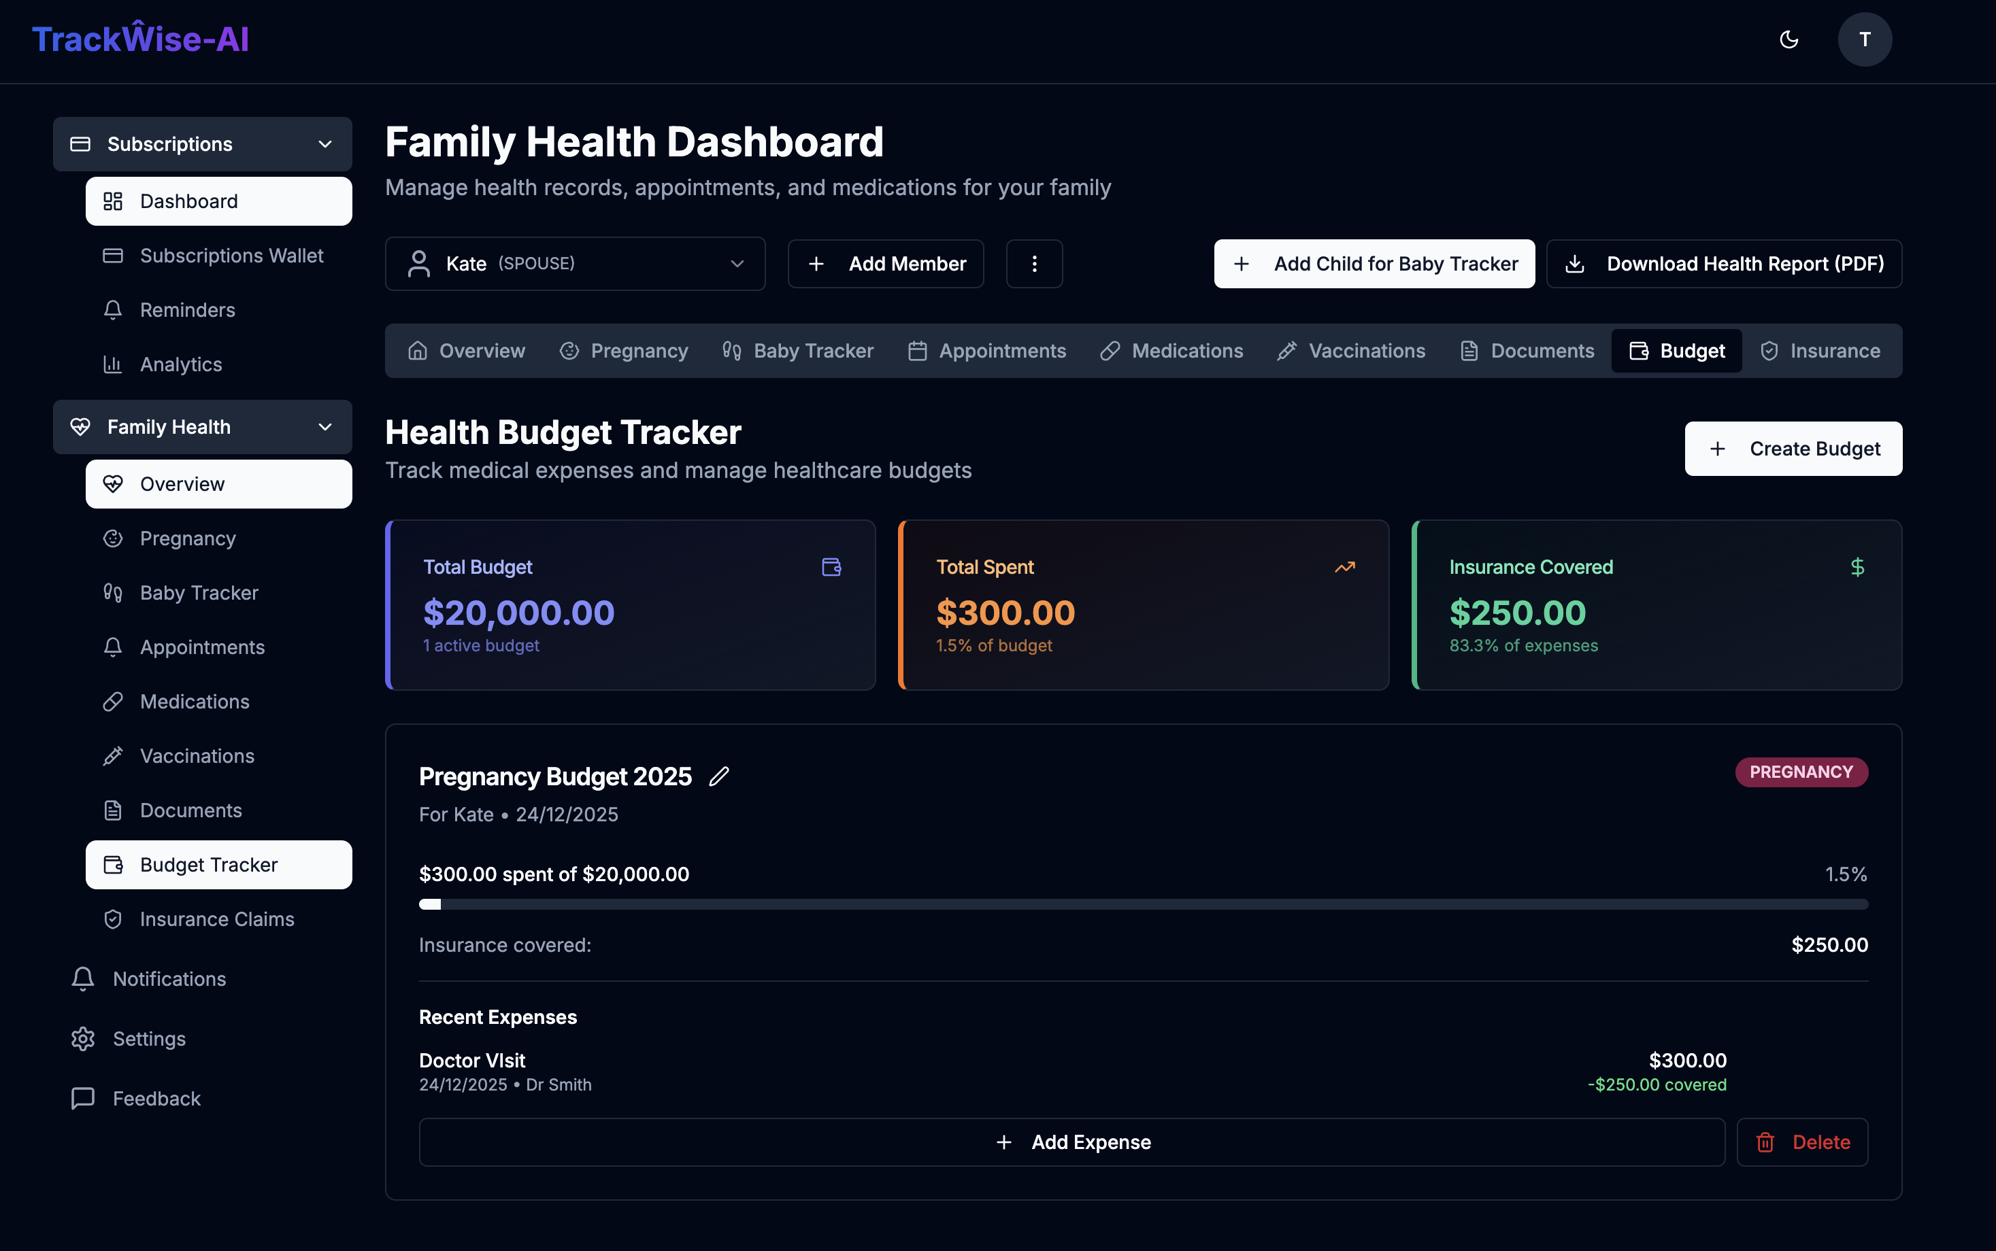The width and height of the screenshot is (1996, 1251).
Task: Click the Vaccinations syringe icon in sidebar
Action: coord(113,755)
